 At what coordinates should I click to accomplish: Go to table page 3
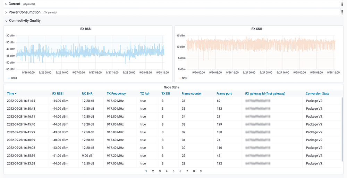160,171
